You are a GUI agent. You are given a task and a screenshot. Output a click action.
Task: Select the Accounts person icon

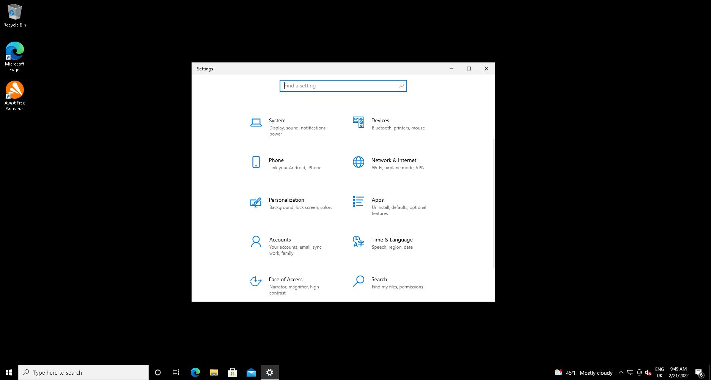point(256,241)
